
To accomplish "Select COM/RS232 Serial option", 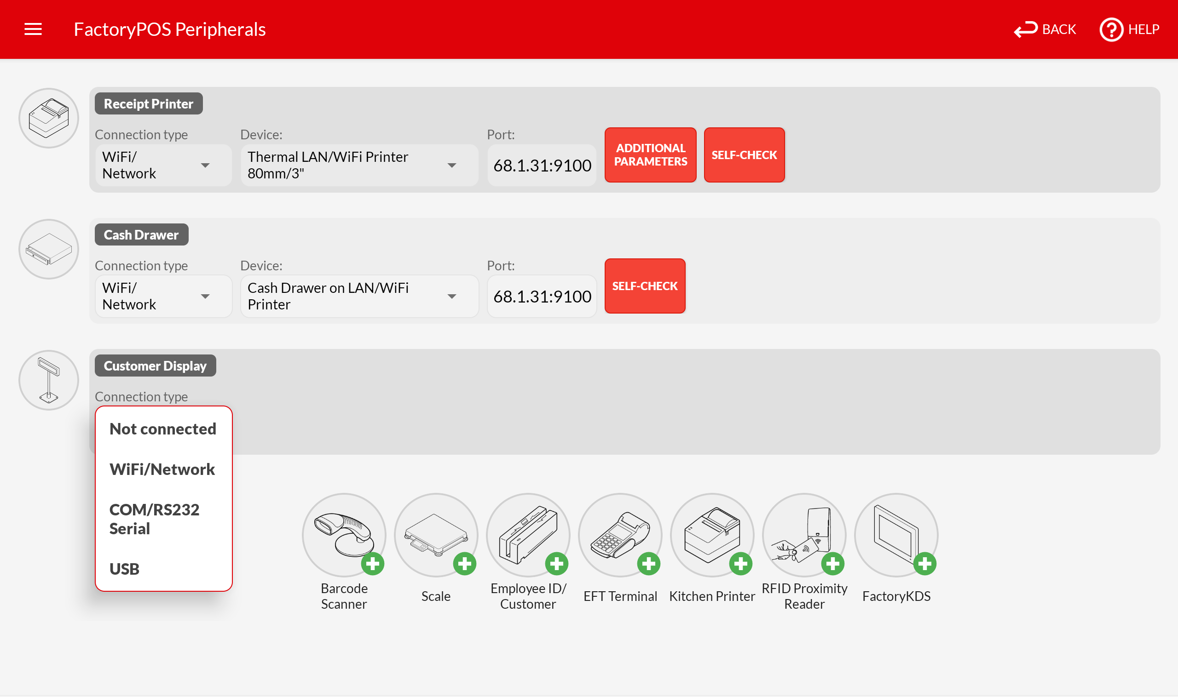I will tap(155, 519).
